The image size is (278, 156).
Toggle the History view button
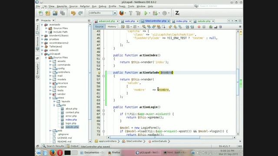[112, 27]
